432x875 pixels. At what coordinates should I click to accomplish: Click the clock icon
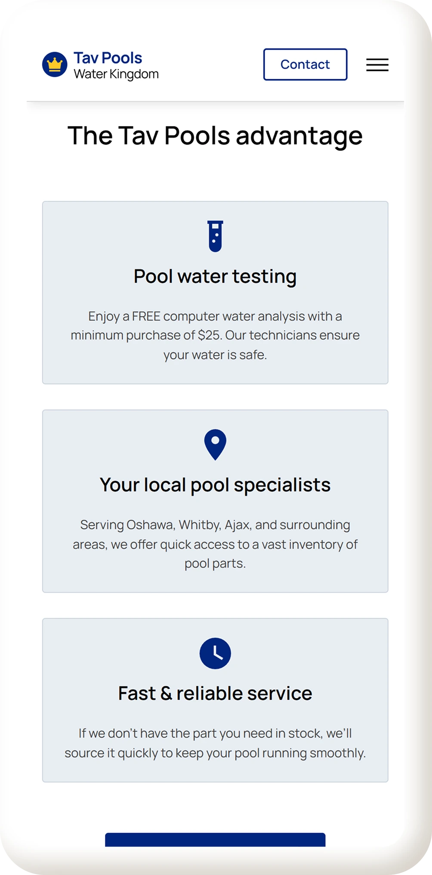pyautogui.click(x=215, y=653)
